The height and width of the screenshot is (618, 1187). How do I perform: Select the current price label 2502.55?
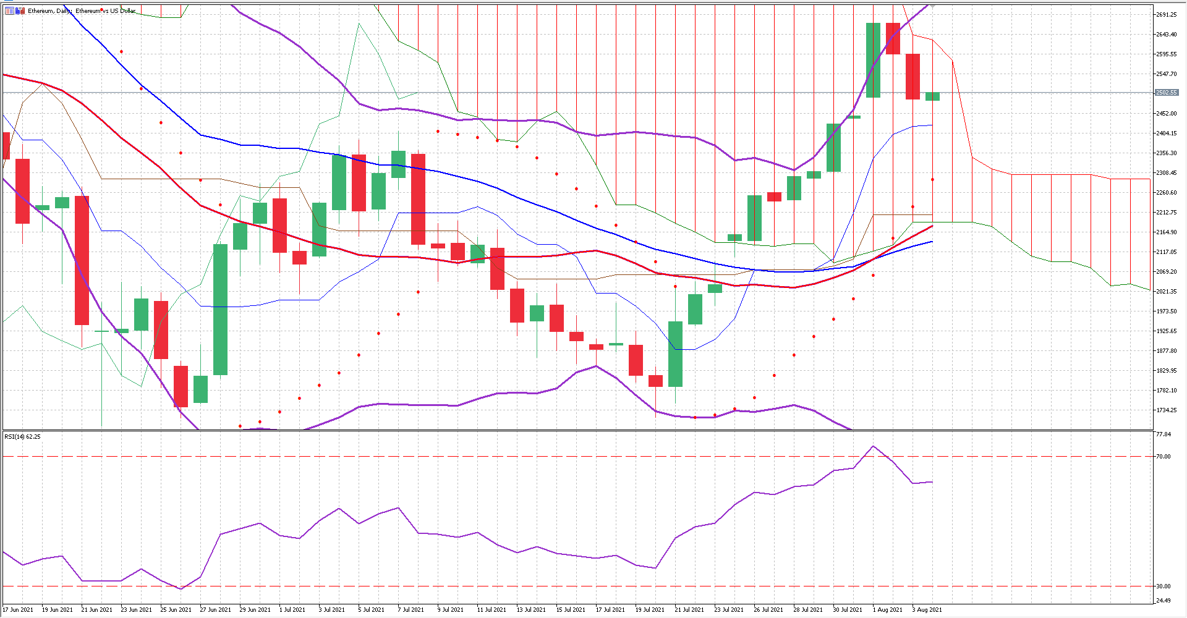click(x=1167, y=93)
